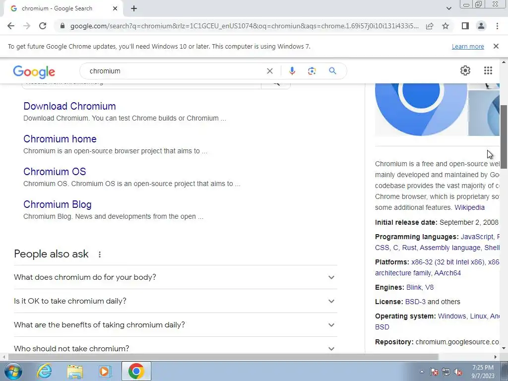
Task: Open the Chromium OS result
Action: click(55, 172)
